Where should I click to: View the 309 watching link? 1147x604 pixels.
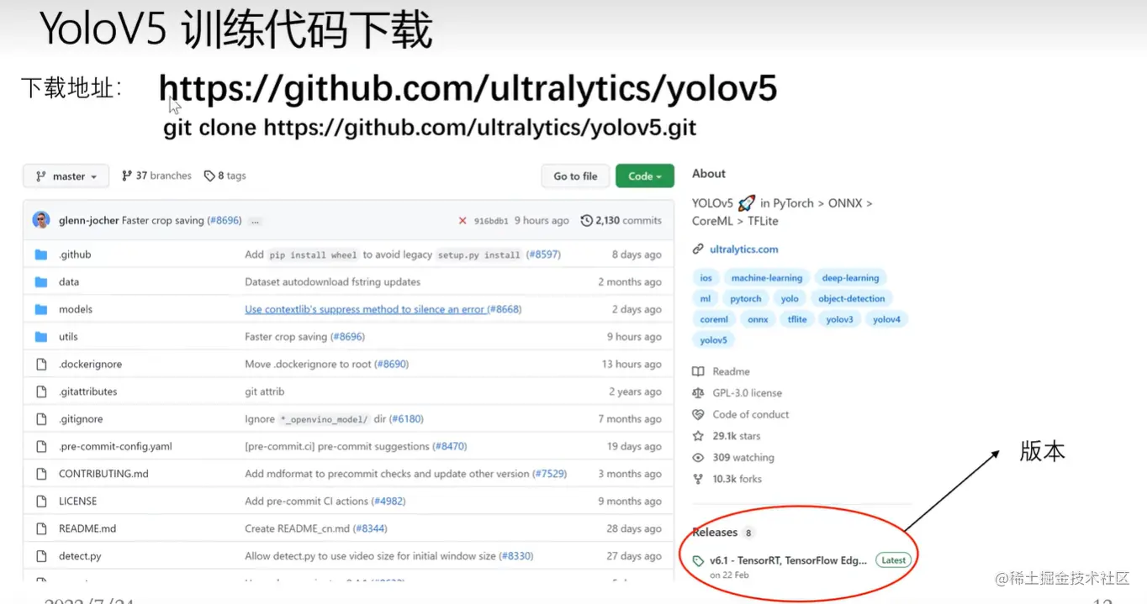tap(743, 458)
